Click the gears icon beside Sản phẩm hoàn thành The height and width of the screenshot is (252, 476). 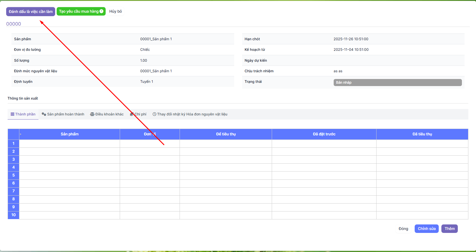pyautogui.click(x=44, y=114)
